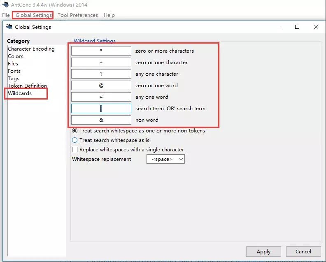Select Files category in list
The height and width of the screenshot is (262, 326).
point(13,64)
